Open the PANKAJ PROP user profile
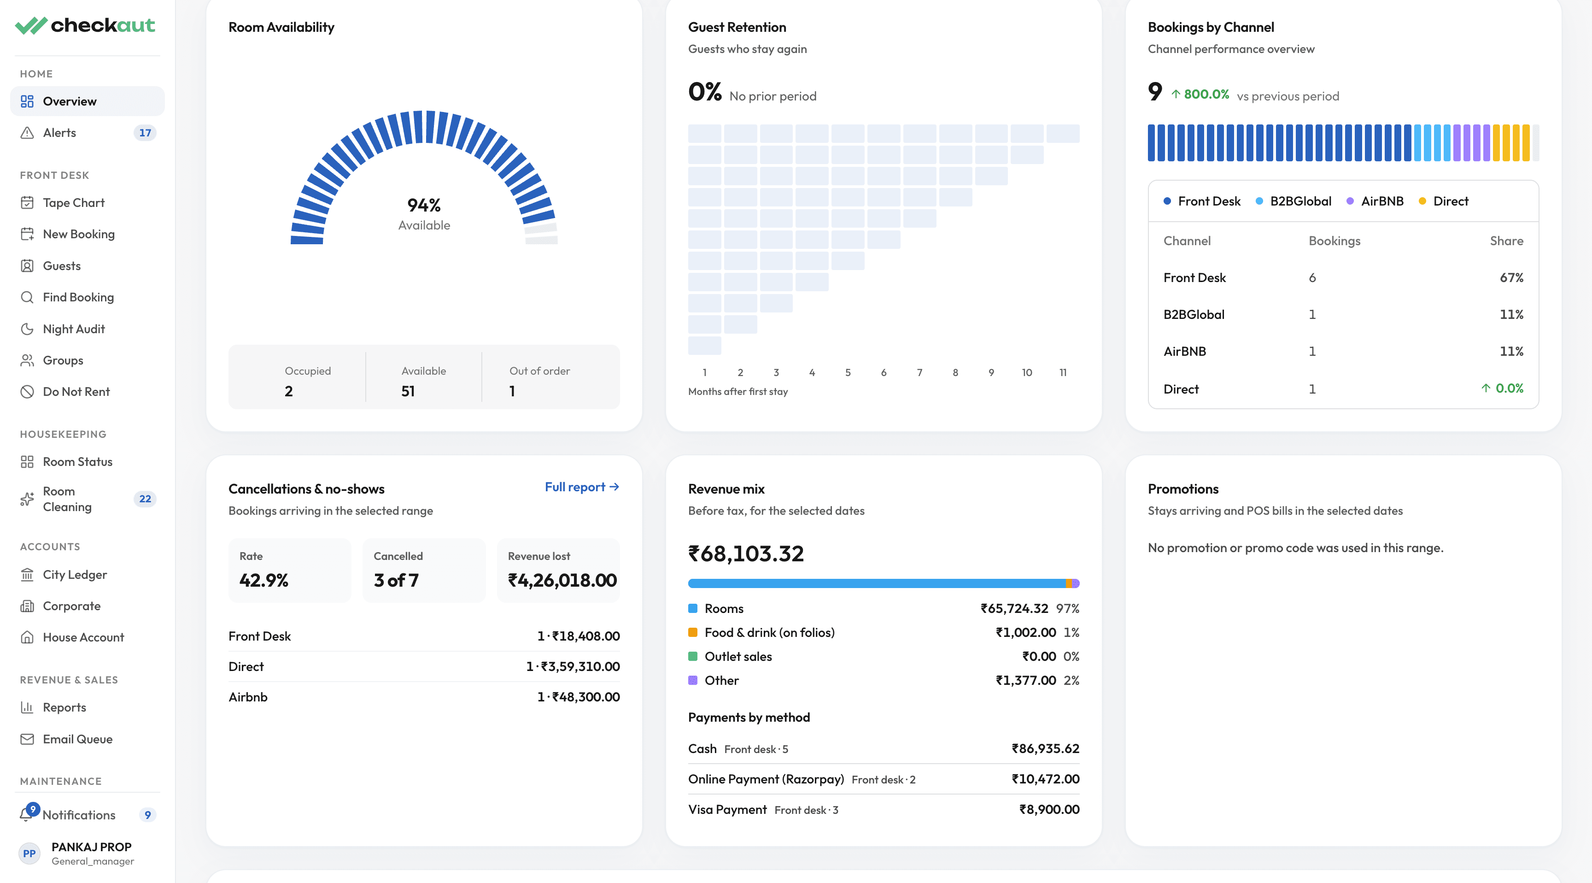 click(87, 854)
